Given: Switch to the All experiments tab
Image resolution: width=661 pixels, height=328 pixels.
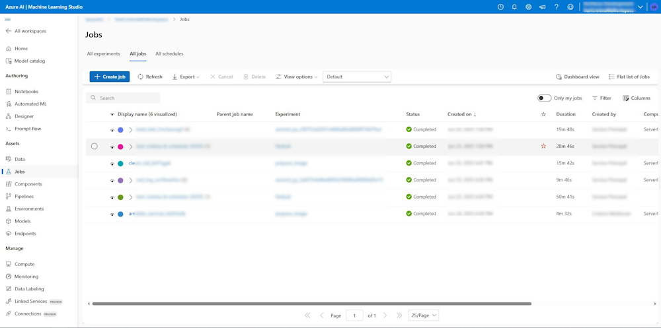Looking at the screenshot, I should coord(103,54).
